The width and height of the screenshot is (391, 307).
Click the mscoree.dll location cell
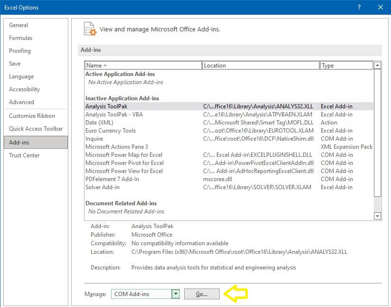pos(217,179)
